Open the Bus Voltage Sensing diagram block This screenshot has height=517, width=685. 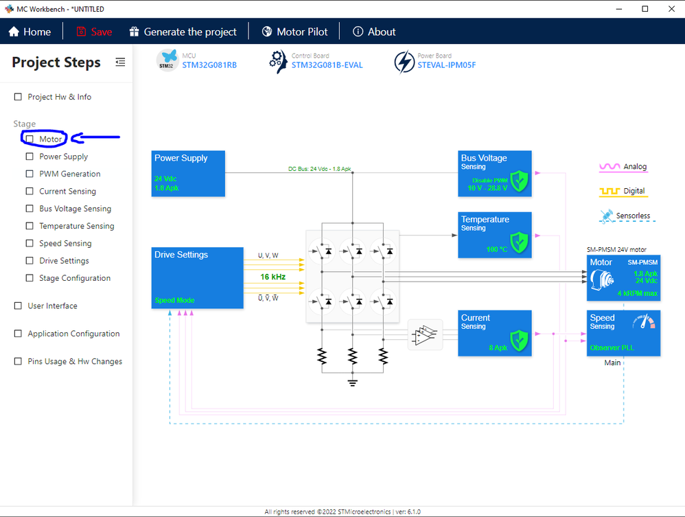click(495, 174)
